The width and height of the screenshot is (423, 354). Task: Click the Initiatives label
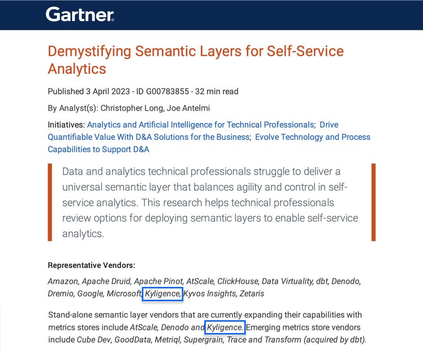(x=67, y=124)
